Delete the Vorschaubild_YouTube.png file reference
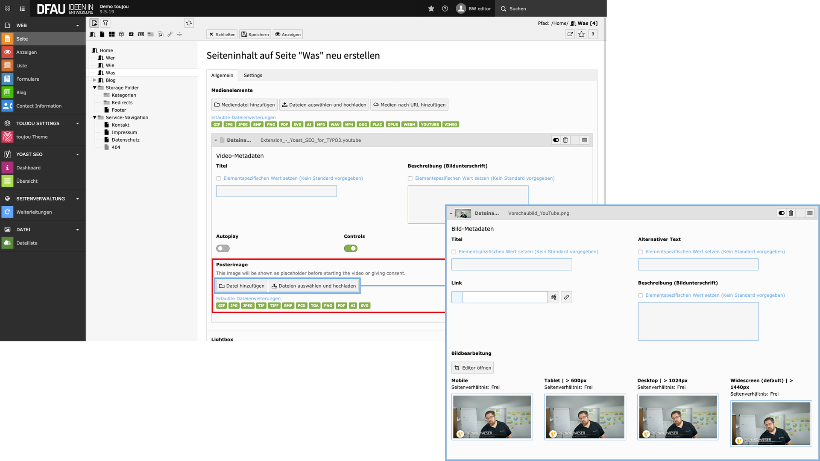Viewport: 820px width, 461px height. click(x=791, y=213)
